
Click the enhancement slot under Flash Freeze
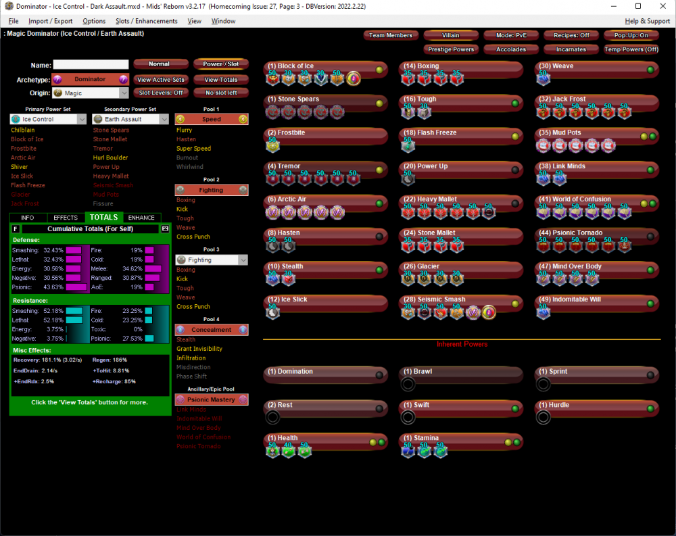[x=408, y=145]
